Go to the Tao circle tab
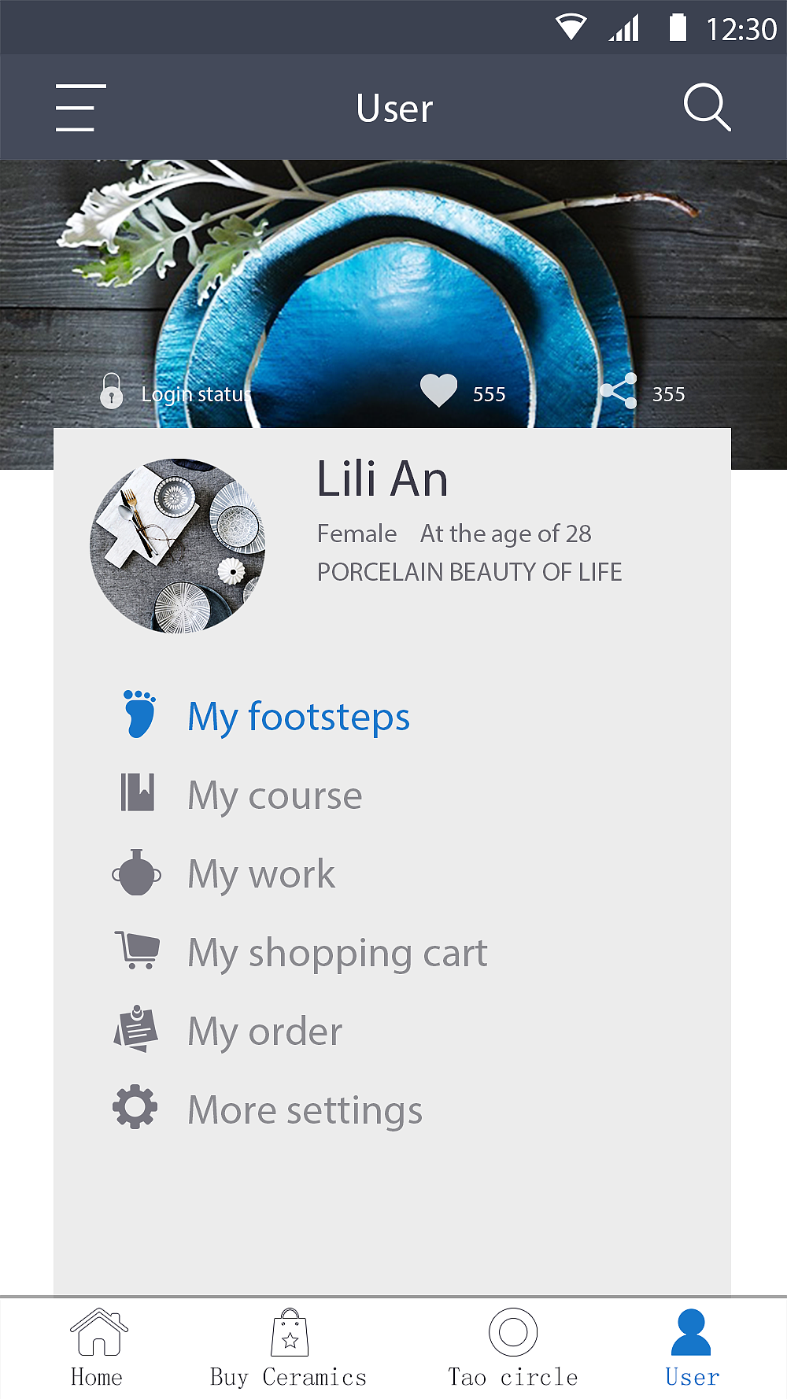The image size is (787, 1399). click(513, 1348)
